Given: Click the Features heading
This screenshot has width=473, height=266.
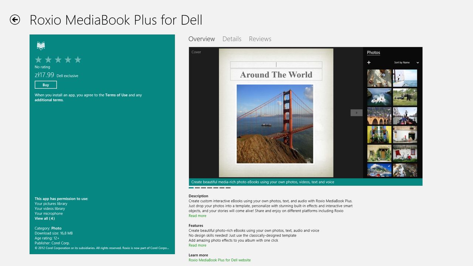Looking at the screenshot, I should tap(196, 226).
